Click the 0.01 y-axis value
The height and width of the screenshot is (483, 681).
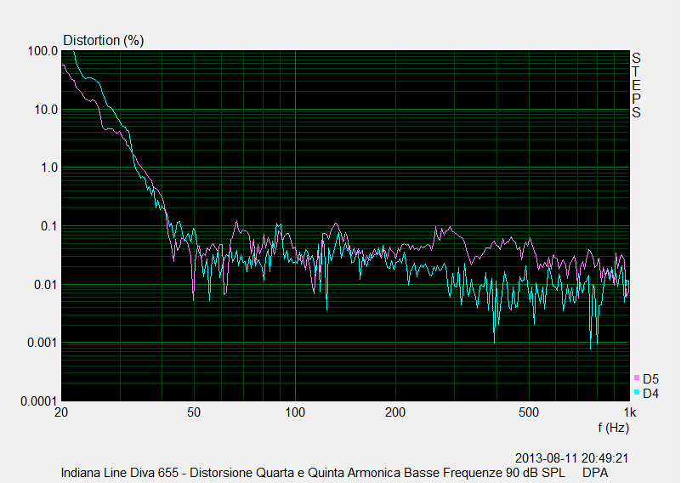[46, 285]
